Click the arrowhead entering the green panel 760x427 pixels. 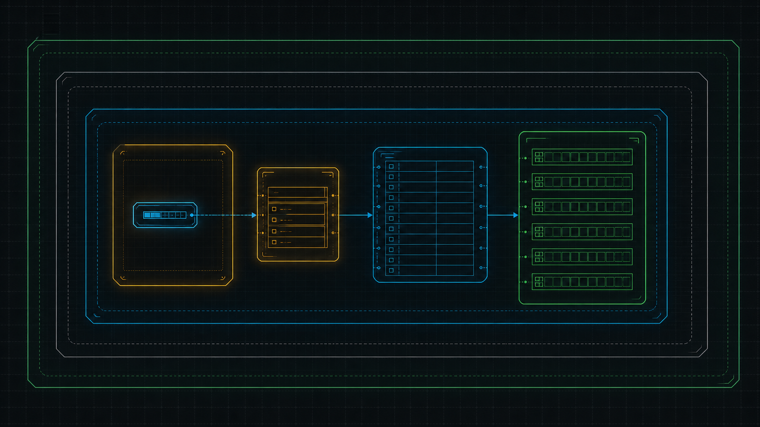[x=515, y=215]
